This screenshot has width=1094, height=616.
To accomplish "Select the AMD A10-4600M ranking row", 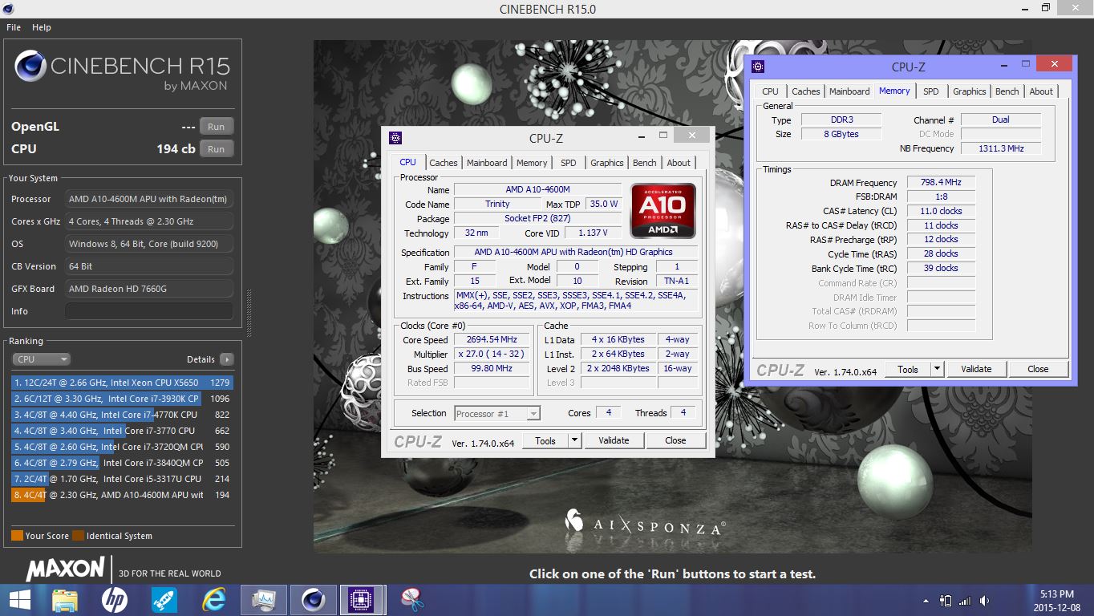I will (x=122, y=495).
